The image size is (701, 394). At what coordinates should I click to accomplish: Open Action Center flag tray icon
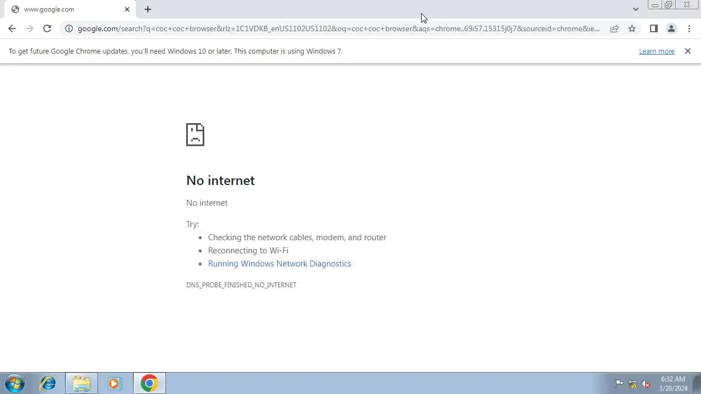pyautogui.click(x=619, y=384)
